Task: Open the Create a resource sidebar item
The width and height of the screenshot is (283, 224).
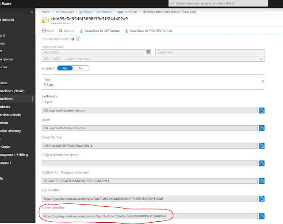Action: click(x=7, y=19)
